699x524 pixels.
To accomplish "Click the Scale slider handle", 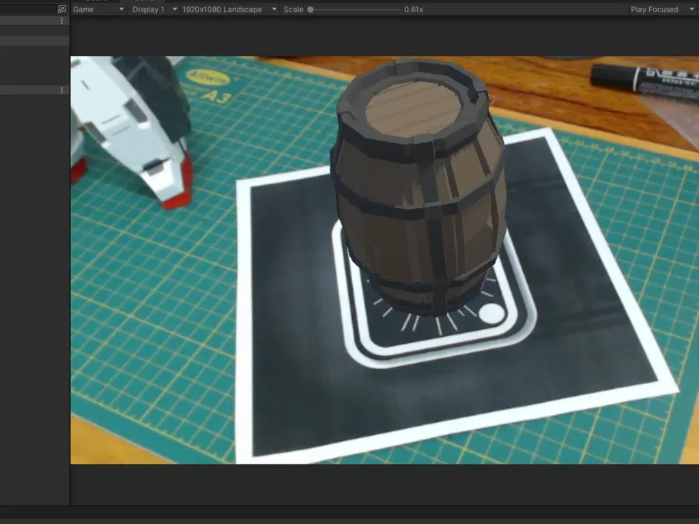I will coord(311,10).
